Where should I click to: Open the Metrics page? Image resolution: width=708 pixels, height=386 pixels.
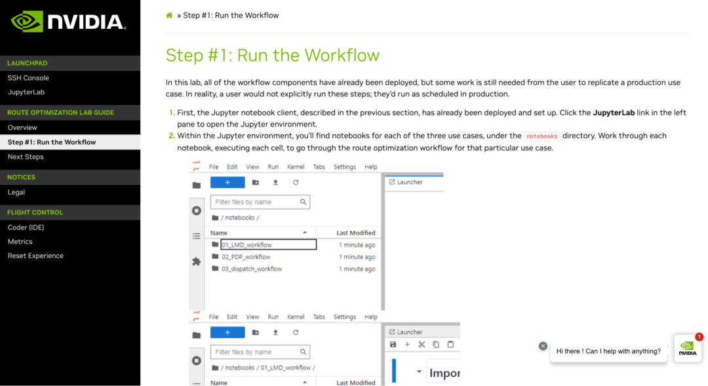(x=20, y=242)
